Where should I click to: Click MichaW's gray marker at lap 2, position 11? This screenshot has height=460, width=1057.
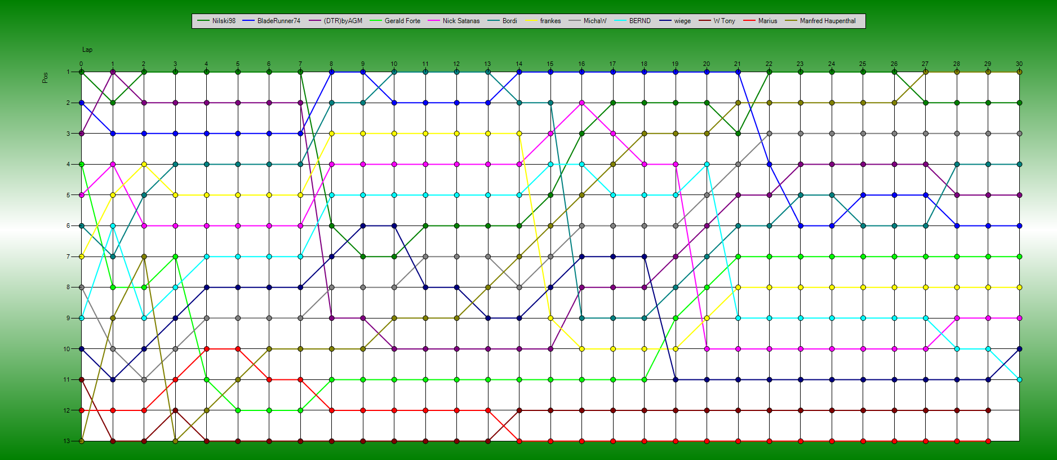pyautogui.click(x=144, y=379)
